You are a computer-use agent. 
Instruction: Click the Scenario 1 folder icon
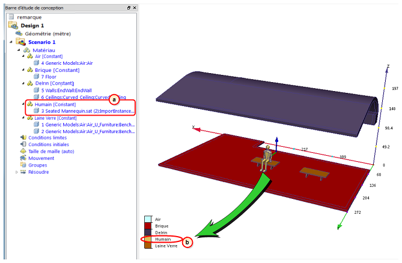(x=20, y=42)
